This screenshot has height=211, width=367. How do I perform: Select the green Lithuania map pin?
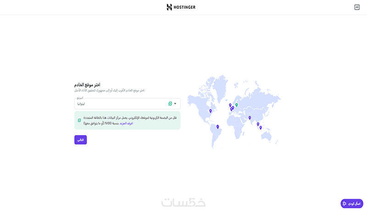(x=237, y=105)
